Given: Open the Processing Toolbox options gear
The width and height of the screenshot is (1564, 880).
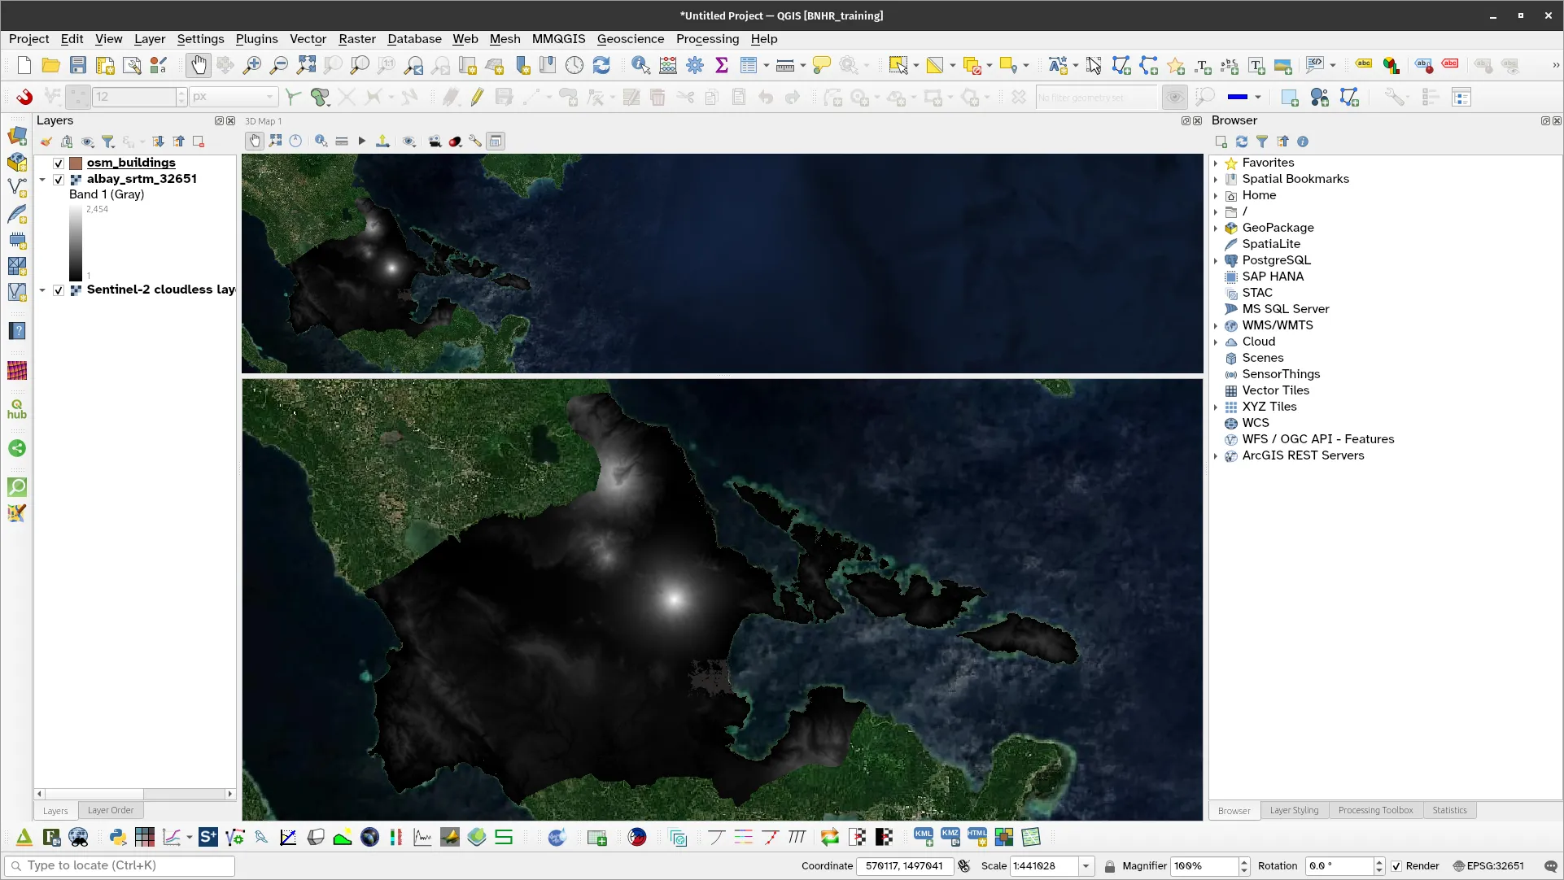Looking at the screenshot, I should coord(695,65).
